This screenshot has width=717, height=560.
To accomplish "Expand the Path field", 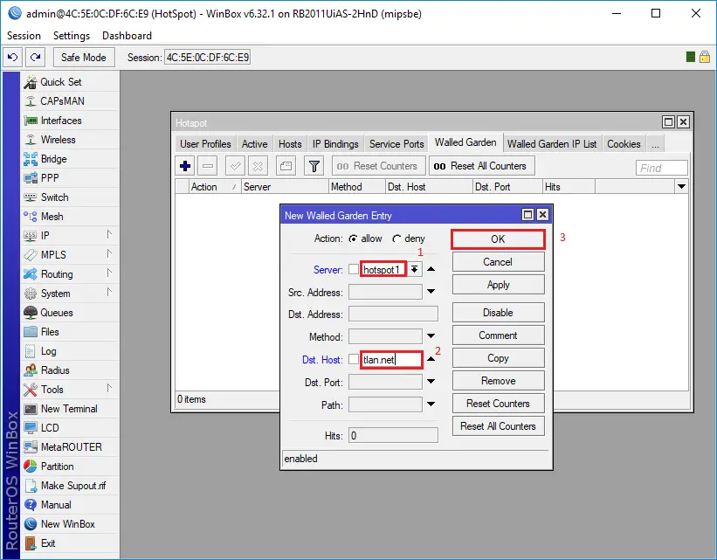I will (x=431, y=404).
